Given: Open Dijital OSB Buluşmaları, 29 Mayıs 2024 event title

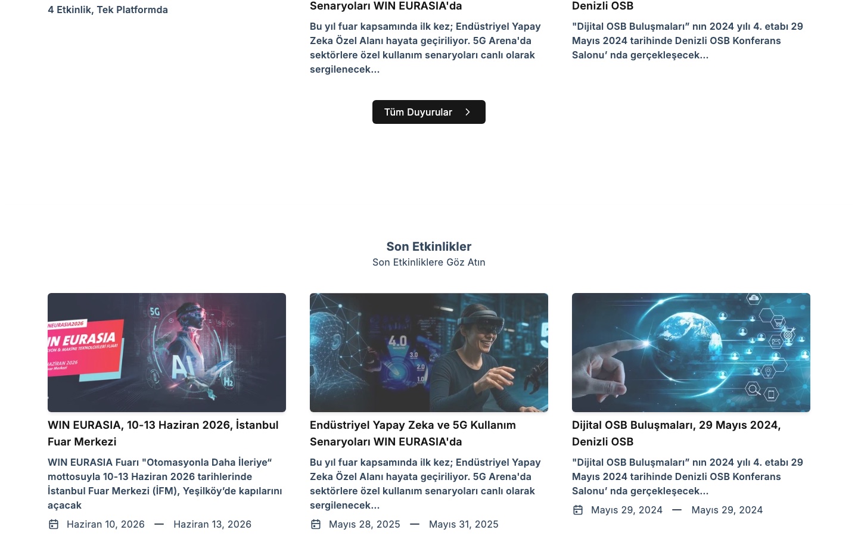Looking at the screenshot, I should pos(676,433).
